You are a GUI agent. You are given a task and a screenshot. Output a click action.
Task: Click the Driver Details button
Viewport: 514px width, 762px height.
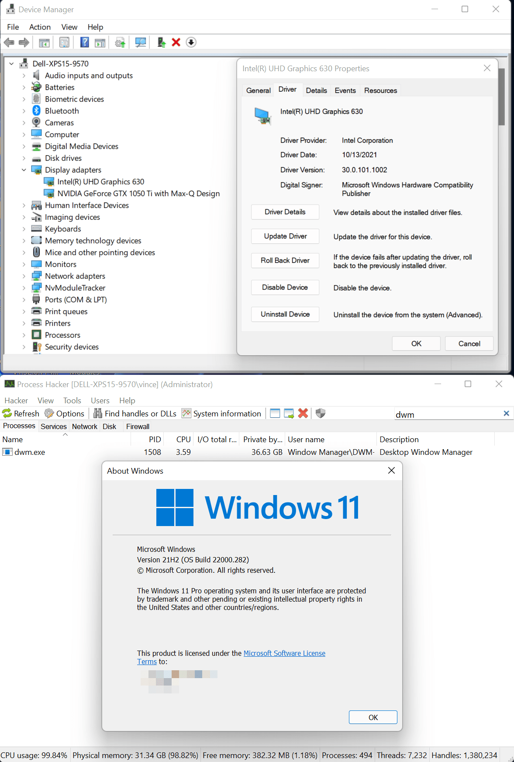pos(285,212)
